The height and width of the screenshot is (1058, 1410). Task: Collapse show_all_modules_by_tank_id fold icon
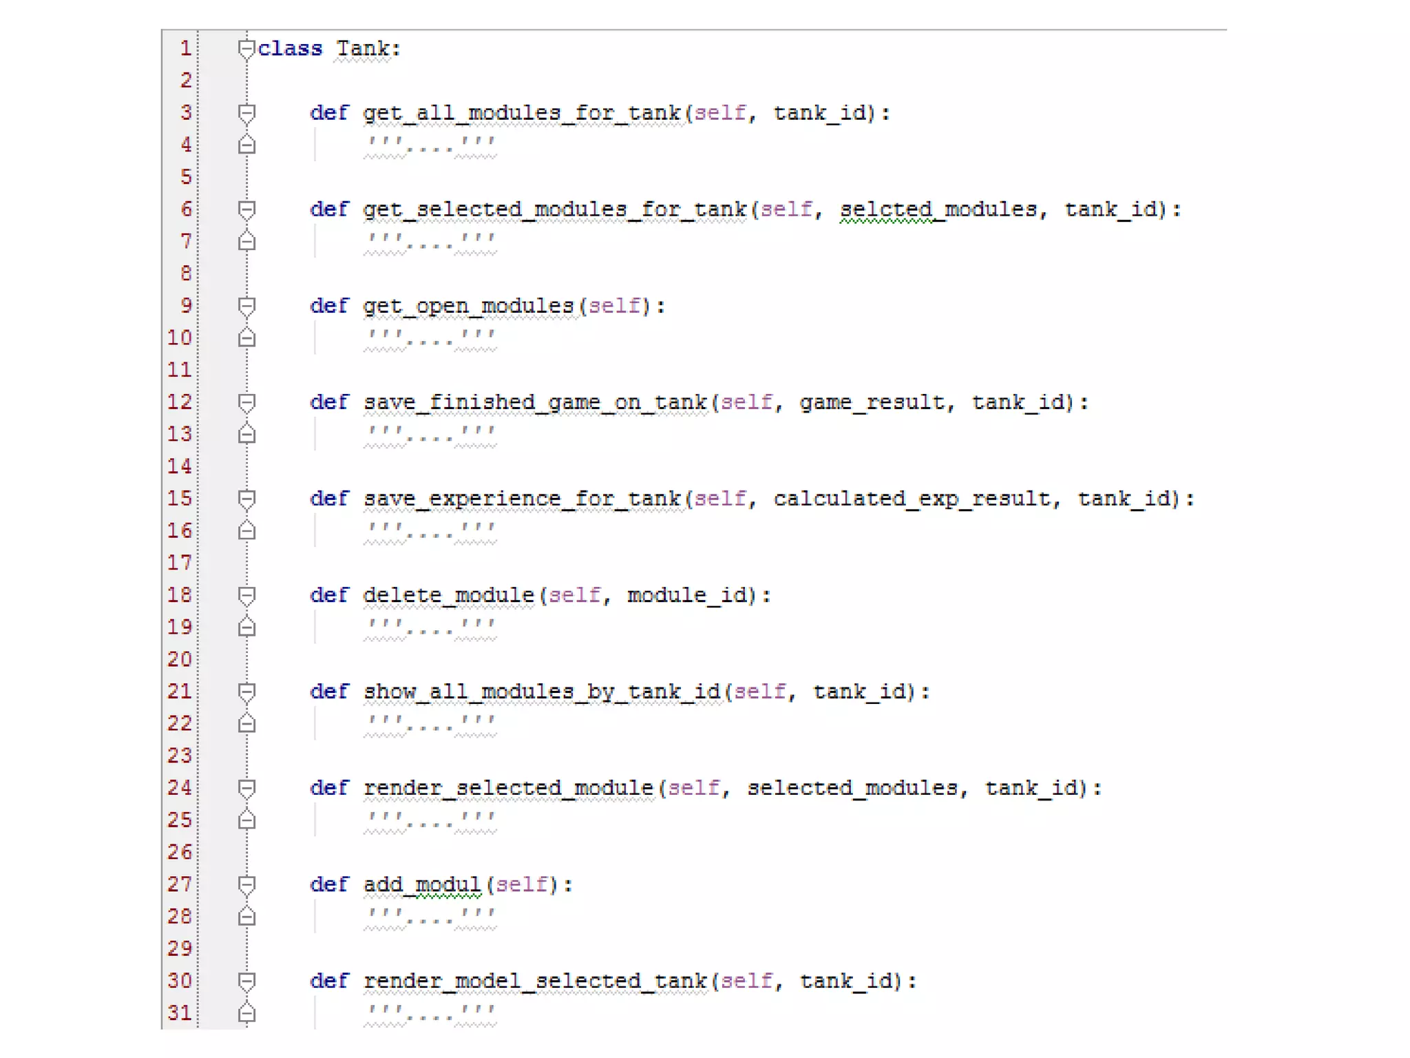click(x=246, y=692)
